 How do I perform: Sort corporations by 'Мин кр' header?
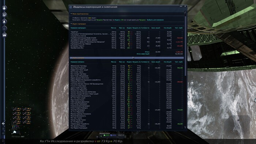tap(113, 28)
